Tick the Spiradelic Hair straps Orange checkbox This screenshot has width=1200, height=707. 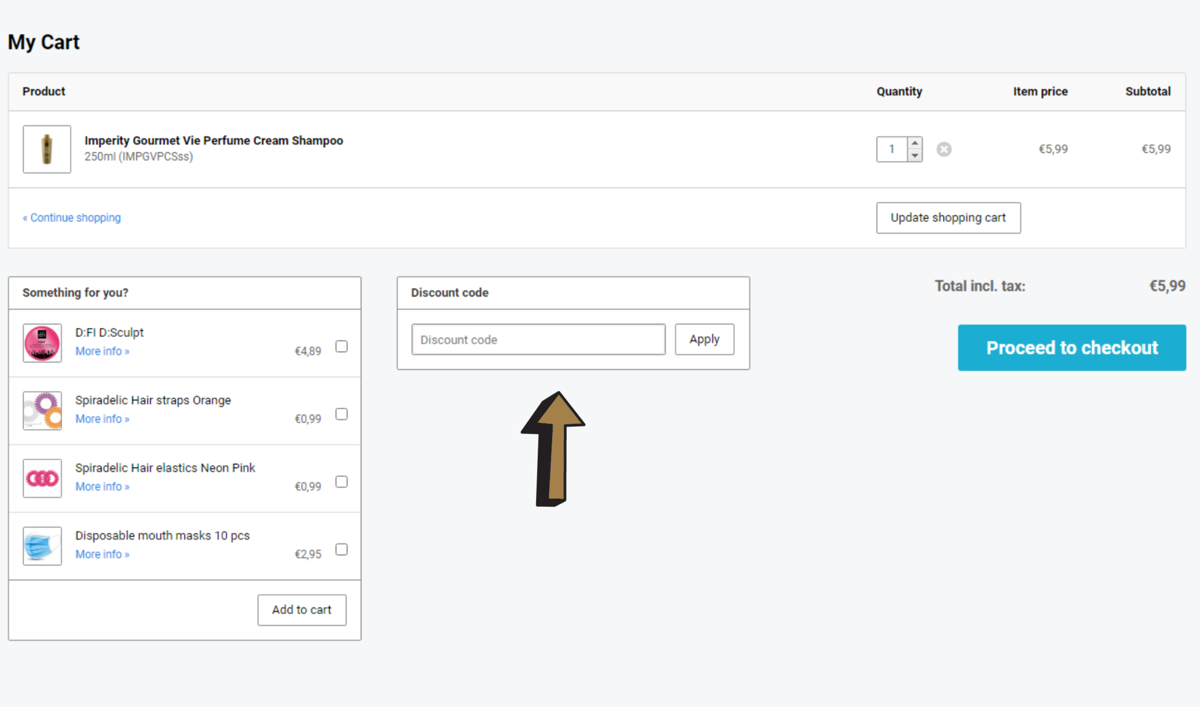342,414
